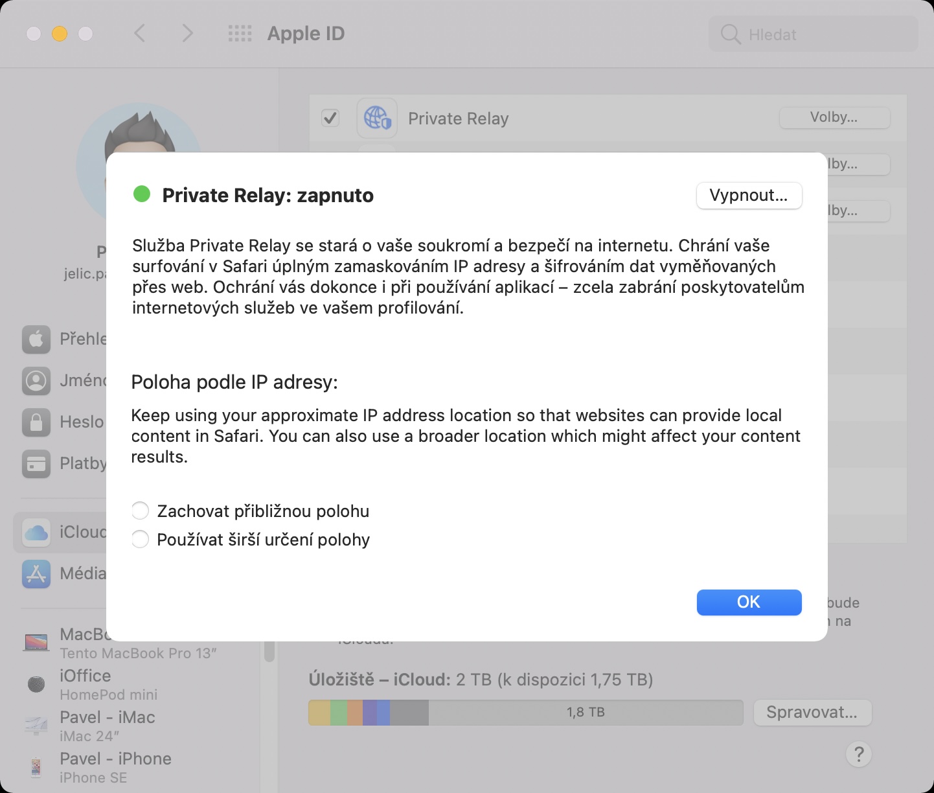934x793 pixels.
Task: Click the Hledat search field
Action: pos(814,34)
